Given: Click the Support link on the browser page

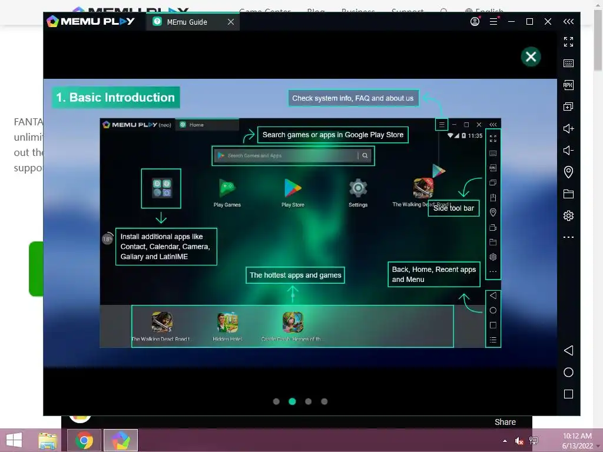Looking at the screenshot, I should pyautogui.click(x=407, y=10).
